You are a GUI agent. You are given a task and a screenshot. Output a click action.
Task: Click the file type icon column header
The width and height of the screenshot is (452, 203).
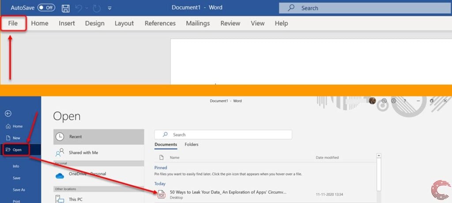point(162,157)
